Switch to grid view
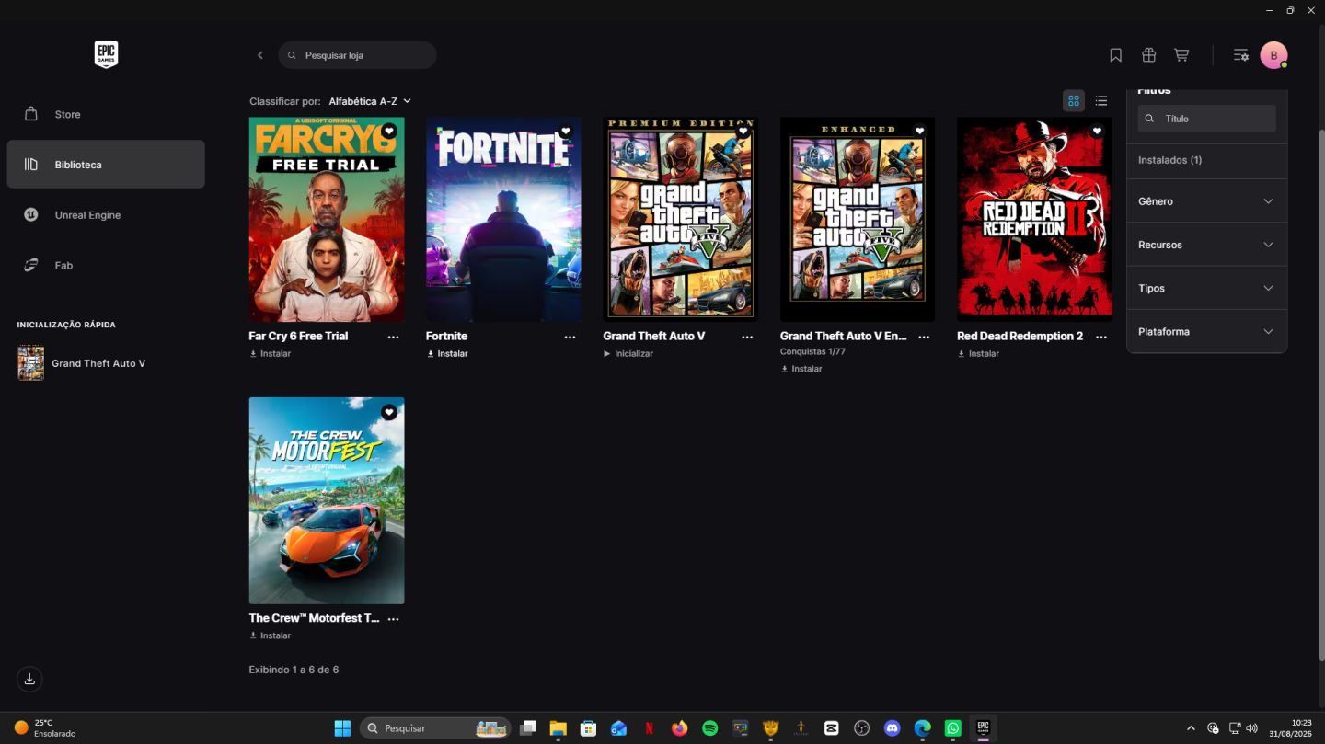The width and height of the screenshot is (1325, 744). pos(1074,101)
